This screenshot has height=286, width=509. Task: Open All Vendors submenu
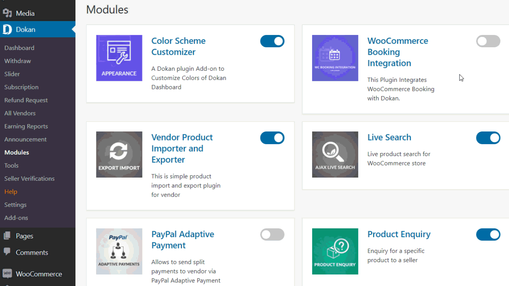click(20, 113)
